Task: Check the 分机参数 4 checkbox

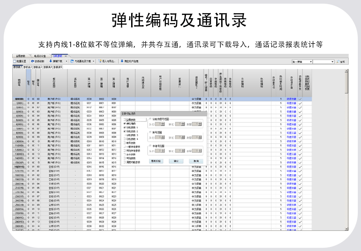Action: click(x=125, y=139)
